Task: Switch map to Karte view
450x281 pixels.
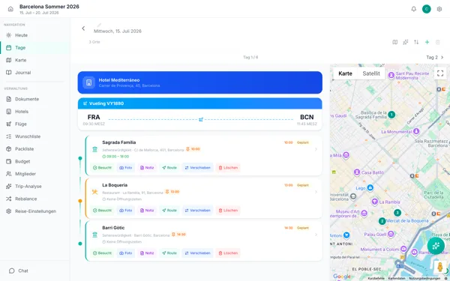Action: (345, 73)
